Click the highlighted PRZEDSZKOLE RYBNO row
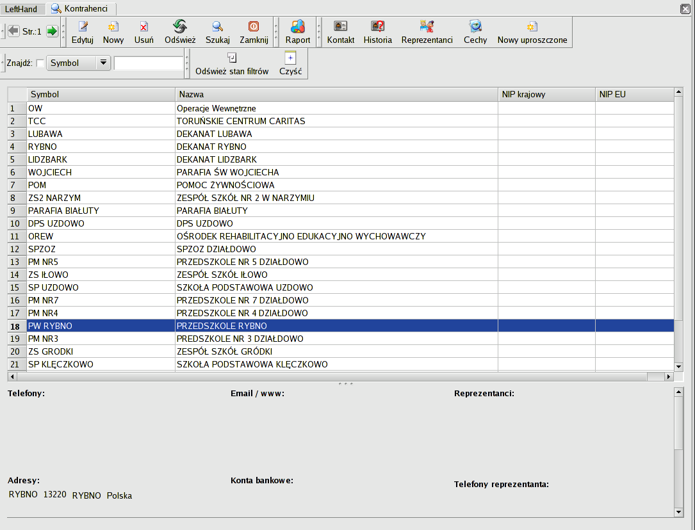The width and height of the screenshot is (695, 530). (x=341, y=326)
